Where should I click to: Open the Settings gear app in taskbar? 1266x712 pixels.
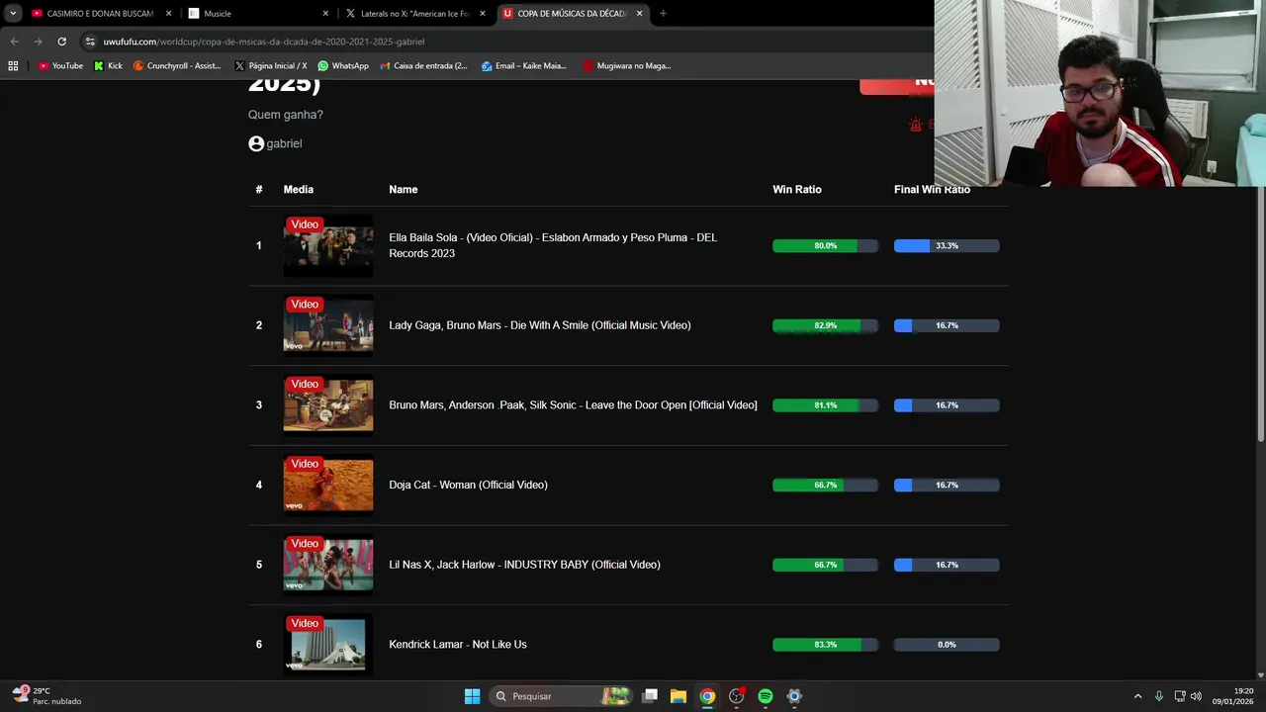coord(794,696)
